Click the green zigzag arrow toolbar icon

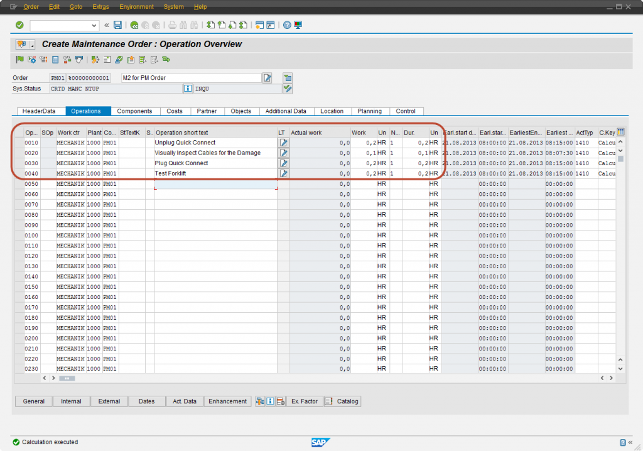coord(166,60)
